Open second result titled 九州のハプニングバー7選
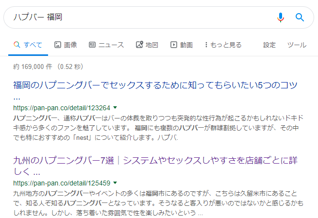 tap(155, 166)
